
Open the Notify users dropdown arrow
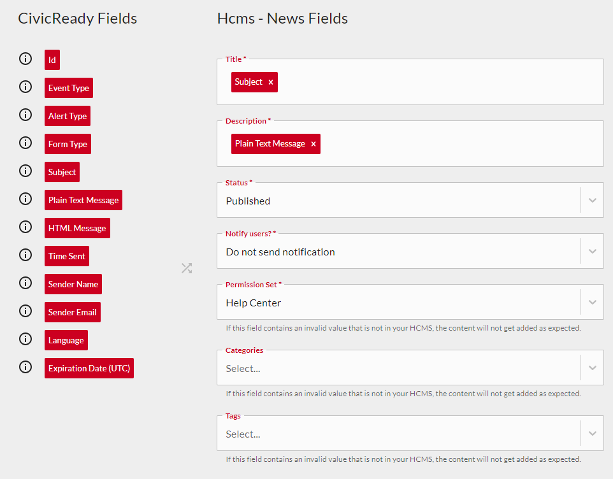(x=592, y=251)
